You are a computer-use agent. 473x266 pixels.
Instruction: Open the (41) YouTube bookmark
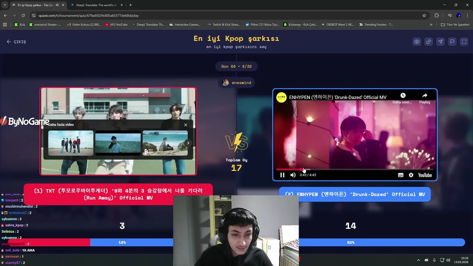pos(116,25)
